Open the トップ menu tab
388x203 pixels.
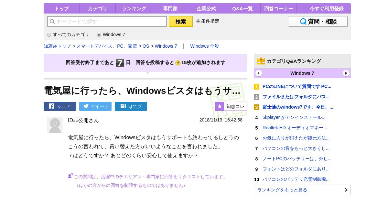point(61,9)
